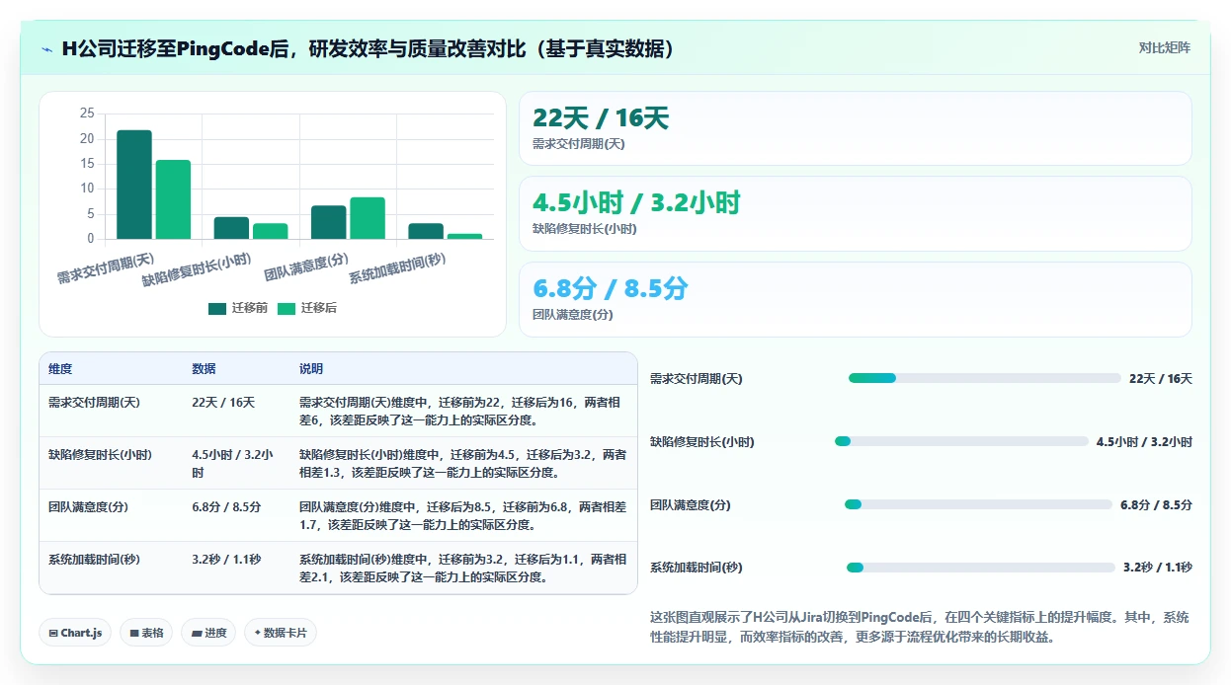Select the 团队满意度 progress bar
The height and width of the screenshot is (685, 1231).
point(978,504)
